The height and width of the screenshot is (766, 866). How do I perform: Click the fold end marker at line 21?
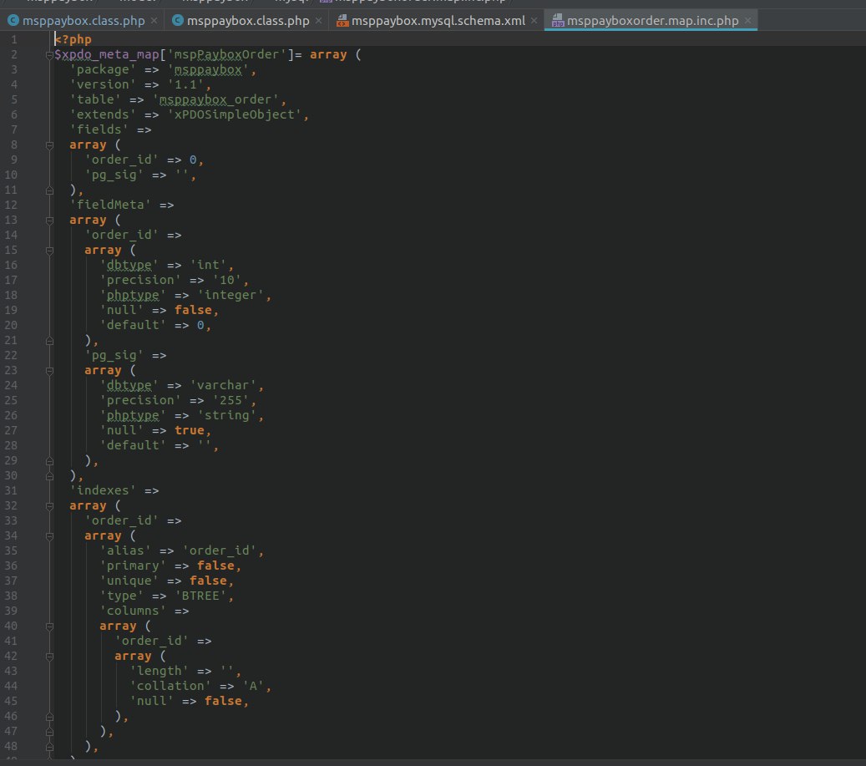pos(50,341)
